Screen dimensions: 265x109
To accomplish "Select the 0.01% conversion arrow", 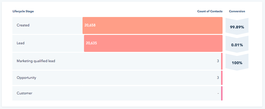I will 237,44.
